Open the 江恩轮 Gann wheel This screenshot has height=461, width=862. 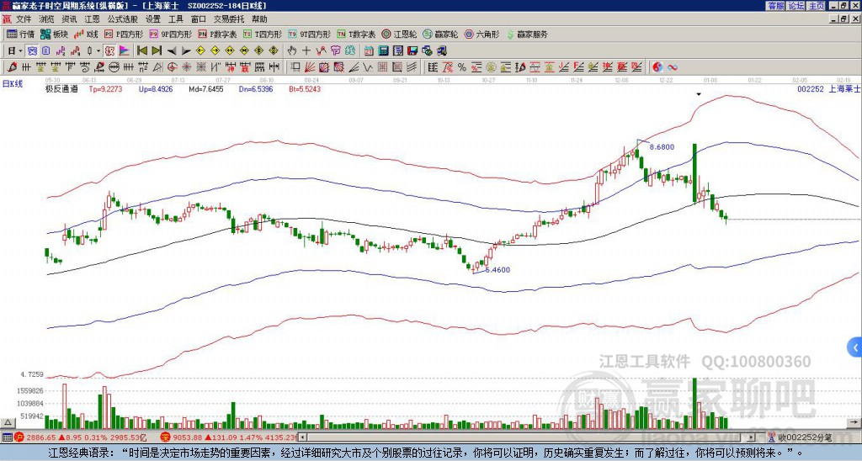(399, 34)
